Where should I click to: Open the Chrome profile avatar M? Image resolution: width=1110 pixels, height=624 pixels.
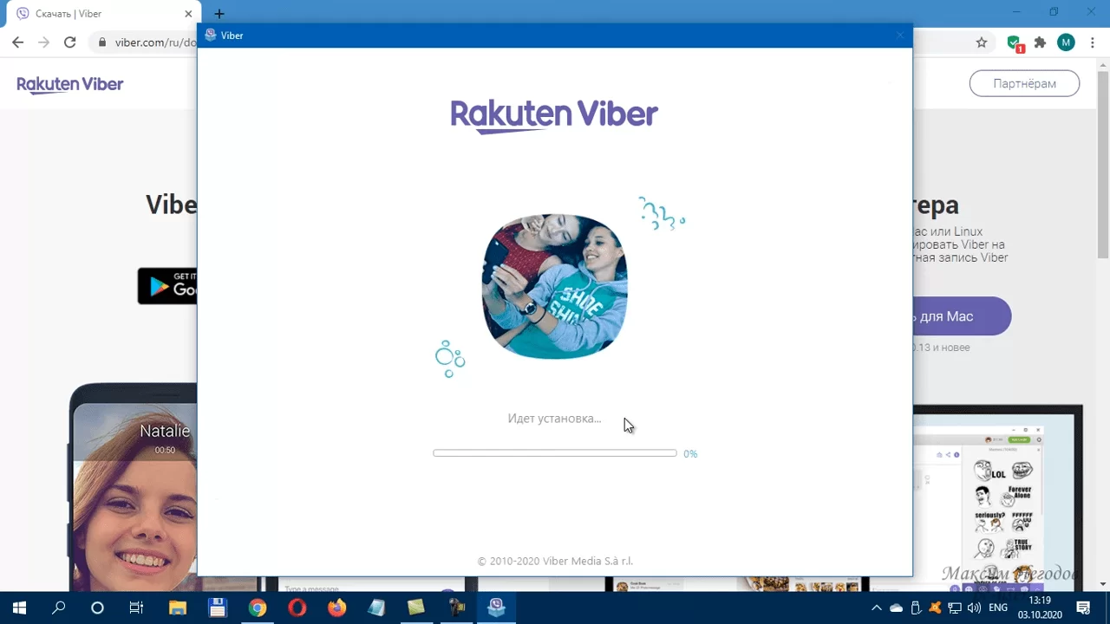(x=1066, y=42)
